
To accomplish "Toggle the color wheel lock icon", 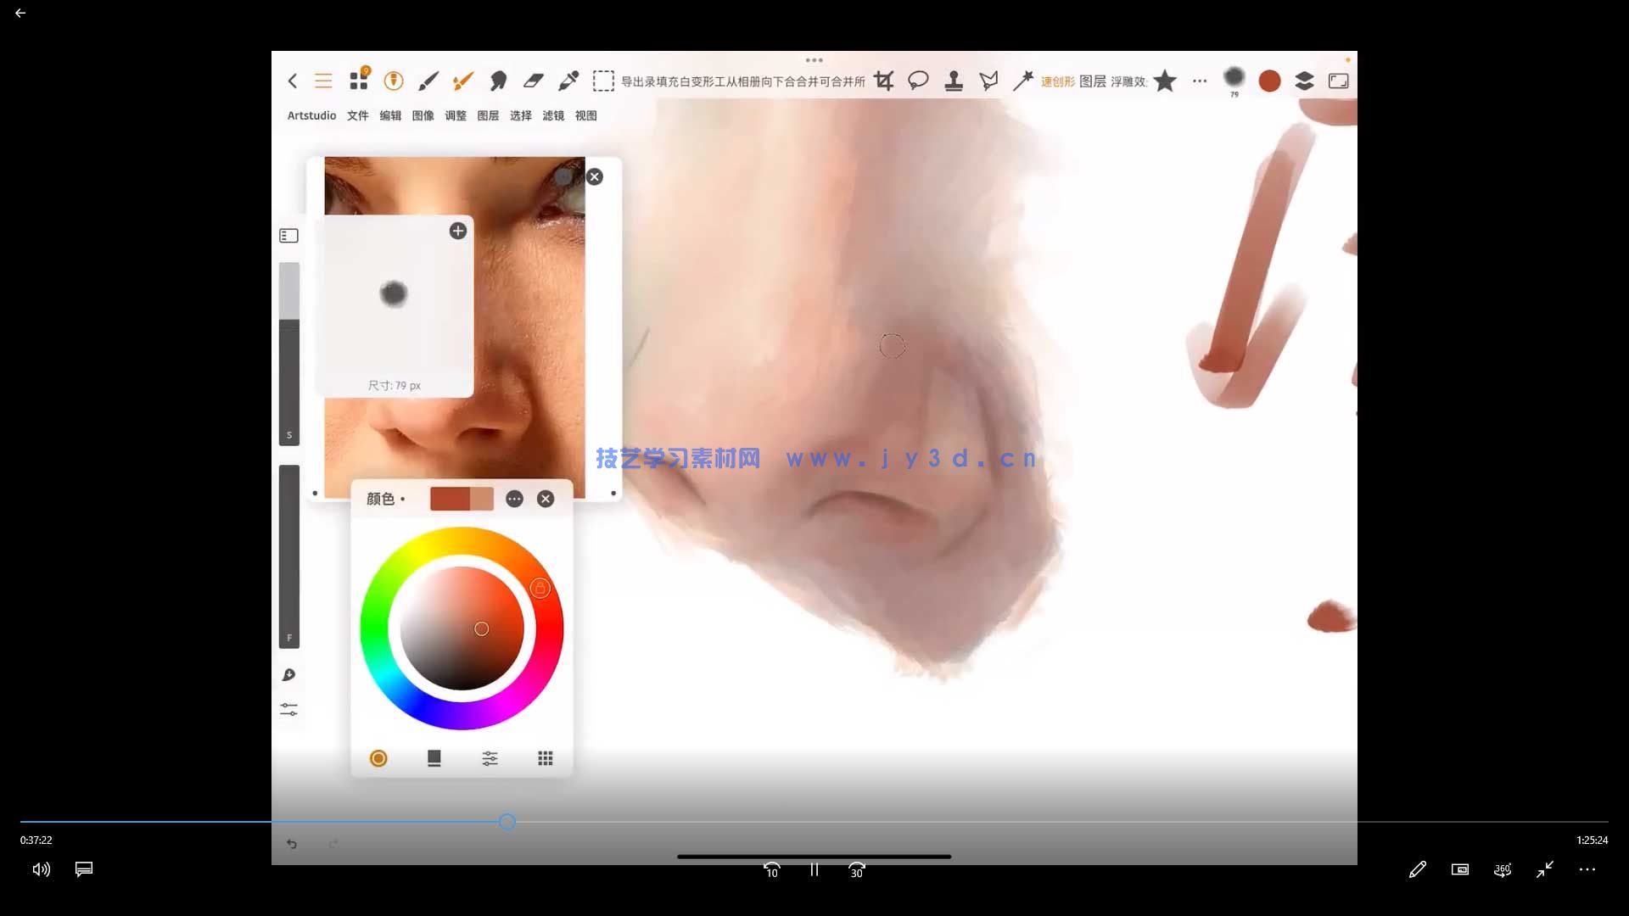I will pos(540,588).
